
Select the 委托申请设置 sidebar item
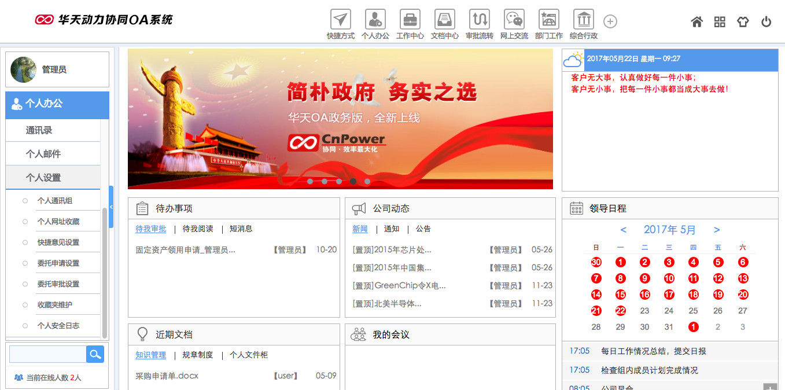pos(58,263)
